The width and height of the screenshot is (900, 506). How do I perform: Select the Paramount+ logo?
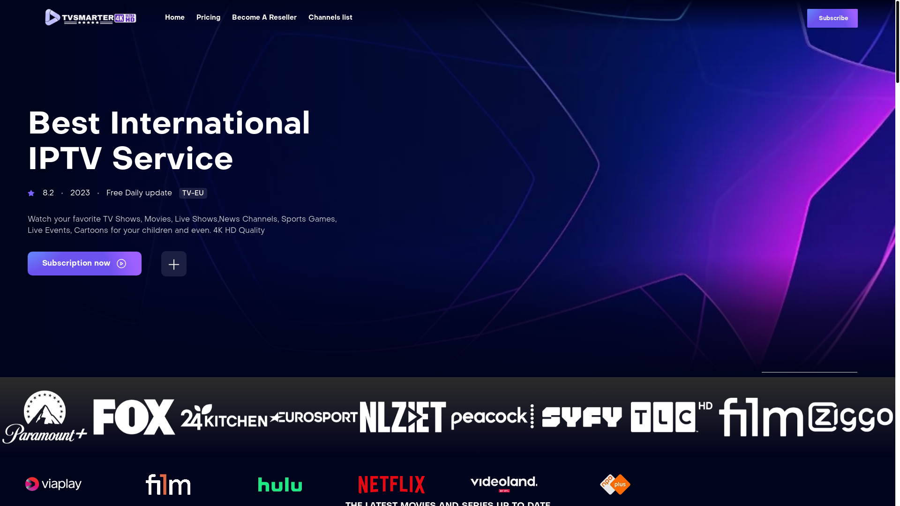(45, 417)
